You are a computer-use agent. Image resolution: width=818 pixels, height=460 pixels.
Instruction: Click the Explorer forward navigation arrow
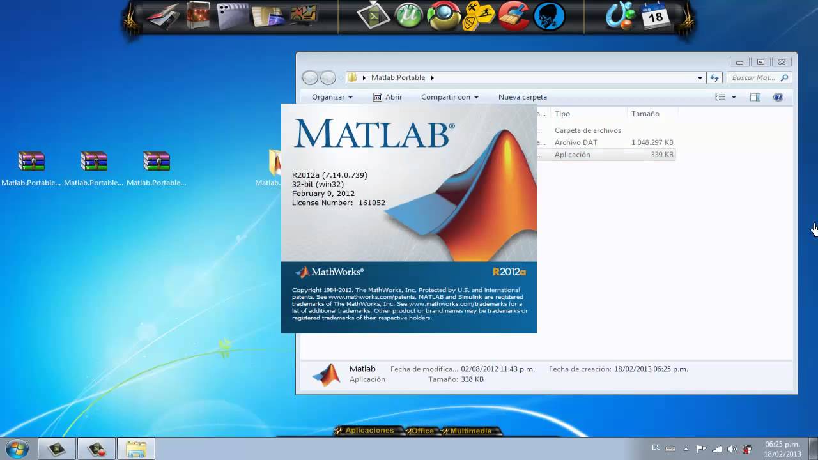click(x=328, y=77)
